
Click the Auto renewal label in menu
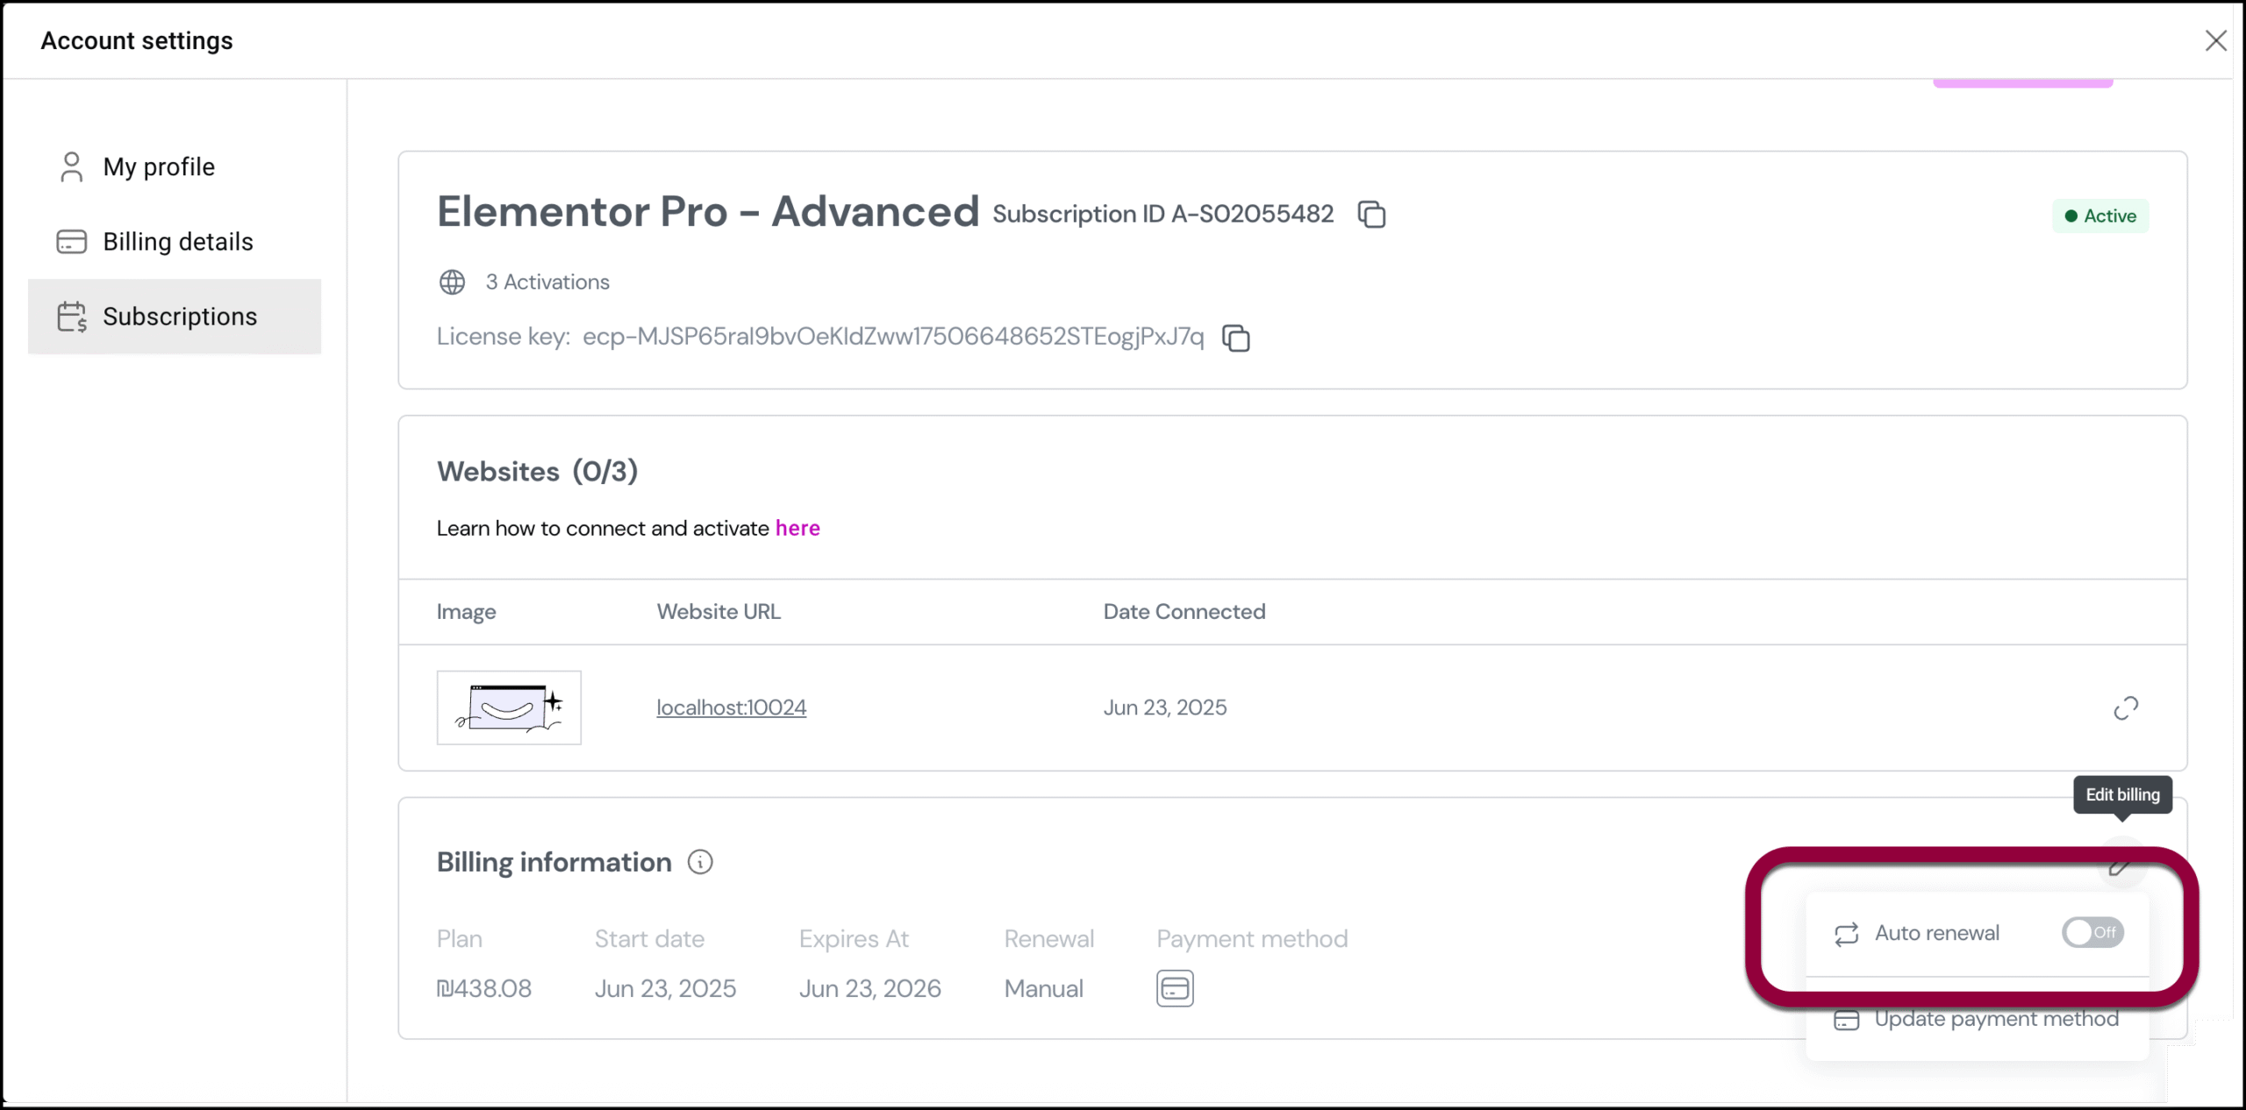[x=1937, y=933]
